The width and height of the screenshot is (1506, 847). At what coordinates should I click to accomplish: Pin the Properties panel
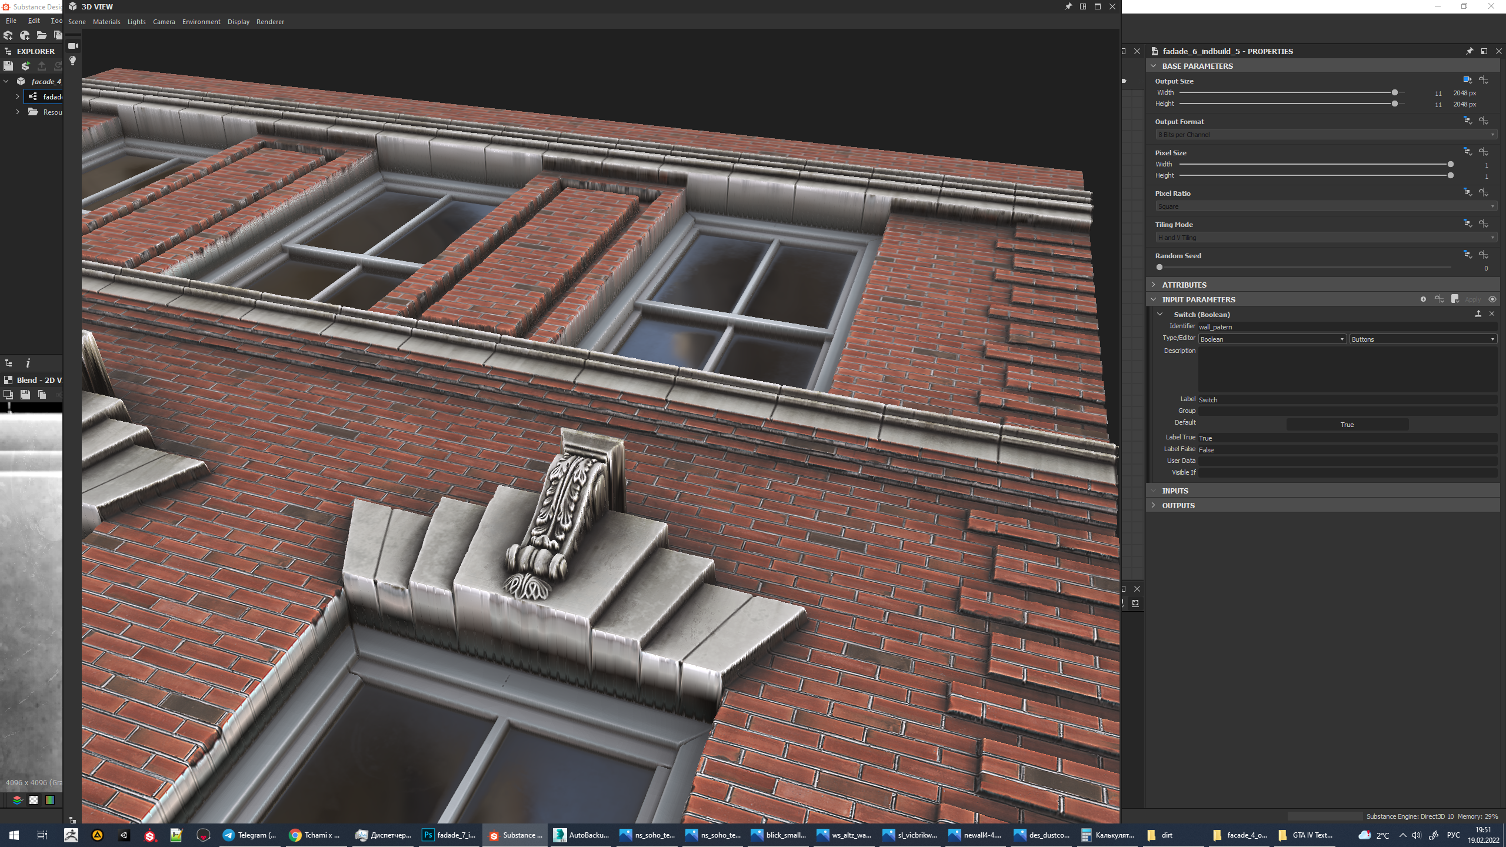[x=1470, y=51]
